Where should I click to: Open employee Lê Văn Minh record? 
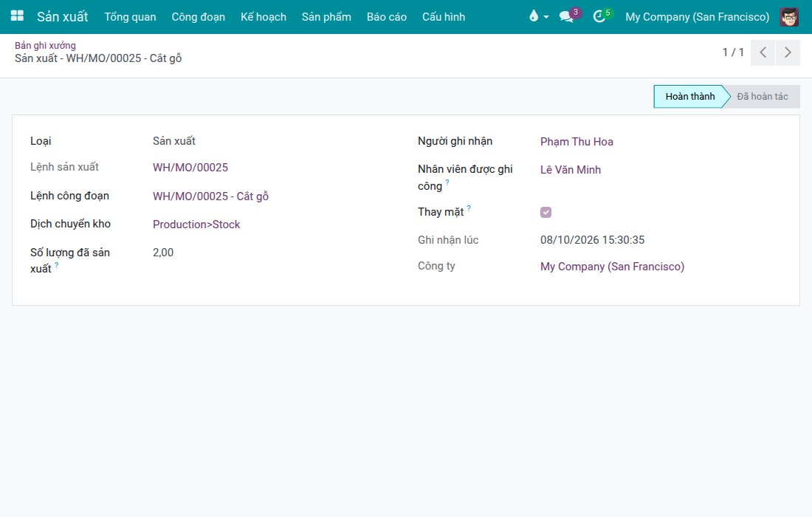tap(570, 169)
